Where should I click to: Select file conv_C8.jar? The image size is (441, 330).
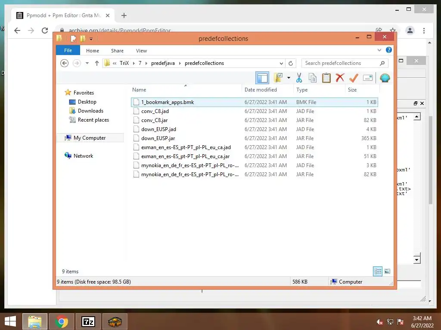[x=254, y=120]
